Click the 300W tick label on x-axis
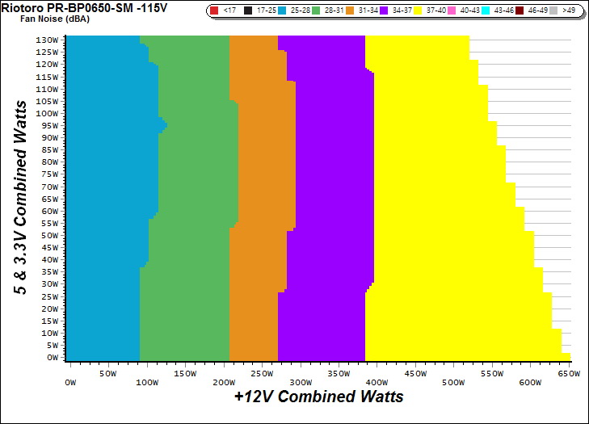This screenshot has width=589, height=424. click(x=300, y=374)
